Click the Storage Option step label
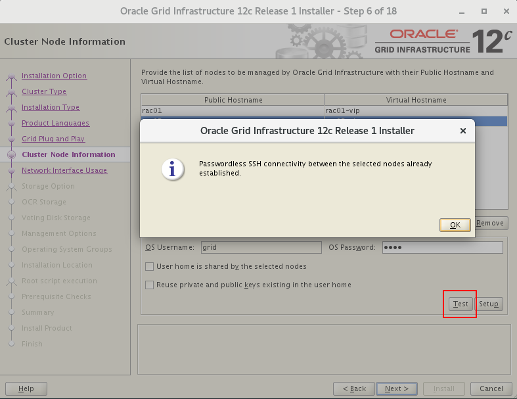This screenshot has width=517, height=399. 48,186
